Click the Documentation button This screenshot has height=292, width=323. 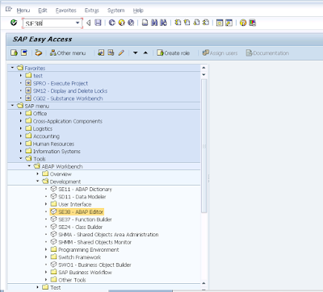[x=267, y=53]
